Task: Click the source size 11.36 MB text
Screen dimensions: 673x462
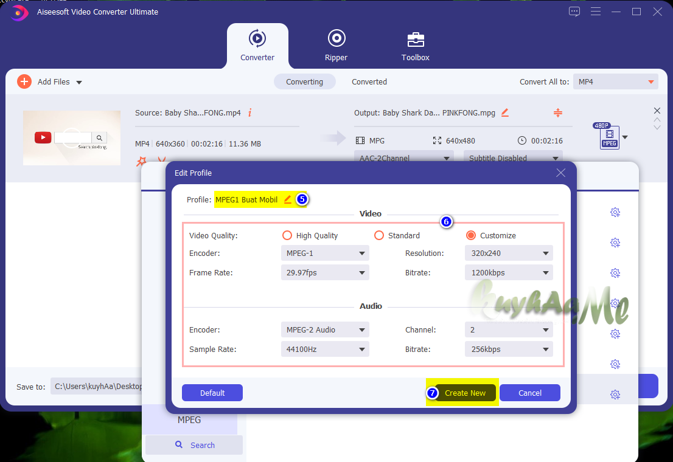Action: (x=245, y=143)
